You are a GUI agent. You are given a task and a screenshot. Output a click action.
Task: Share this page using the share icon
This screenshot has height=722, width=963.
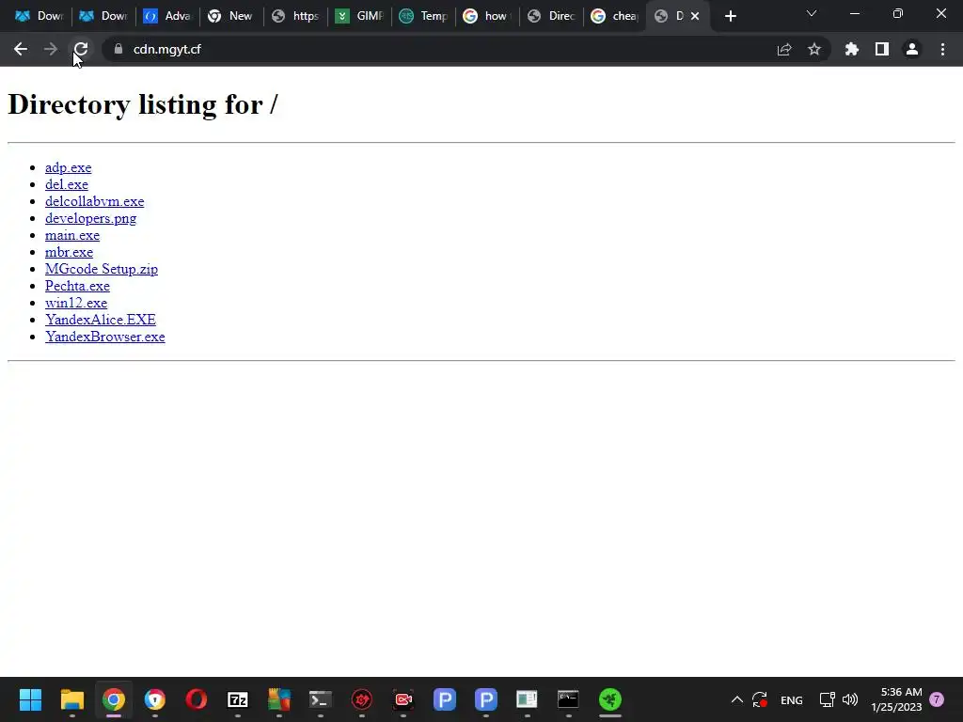click(784, 49)
